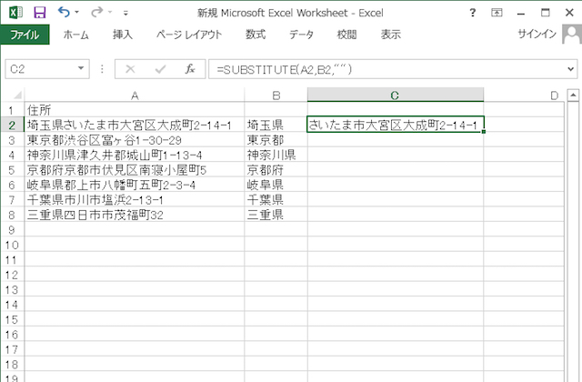Click the formula bar SUBSTITUTE input field
The width and height of the screenshot is (582, 382).
coord(382,69)
